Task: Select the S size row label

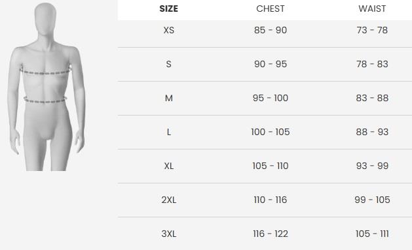Action: coord(169,64)
